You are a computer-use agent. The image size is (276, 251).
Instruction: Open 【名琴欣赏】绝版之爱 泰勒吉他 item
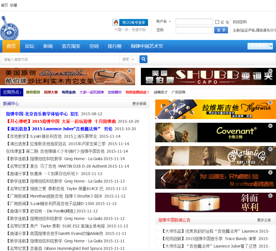pyautogui.click(x=55, y=189)
